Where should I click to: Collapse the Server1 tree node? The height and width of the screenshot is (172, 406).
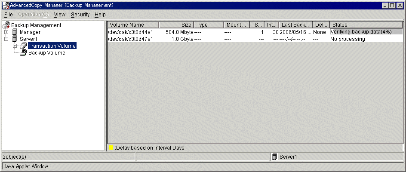pos(6,39)
